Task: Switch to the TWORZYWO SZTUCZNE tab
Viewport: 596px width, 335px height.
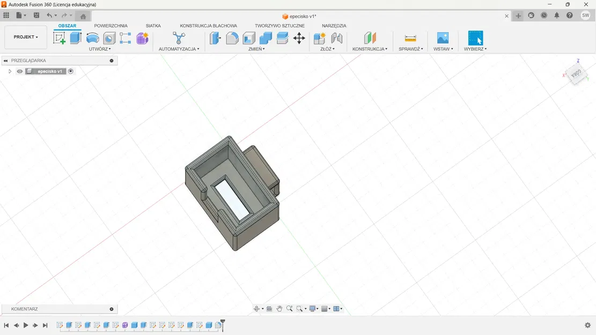Action: click(279, 26)
